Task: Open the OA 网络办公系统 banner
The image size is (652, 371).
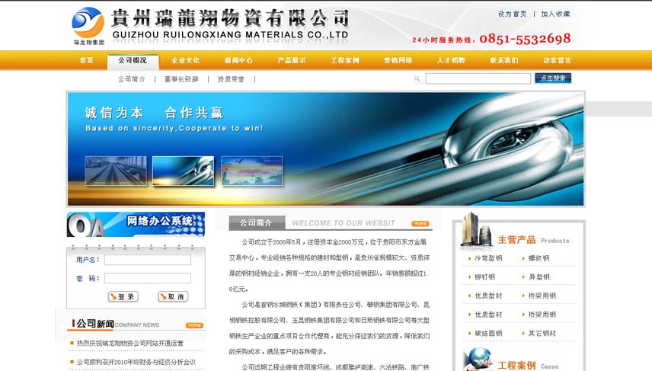Action: pyautogui.click(x=136, y=224)
